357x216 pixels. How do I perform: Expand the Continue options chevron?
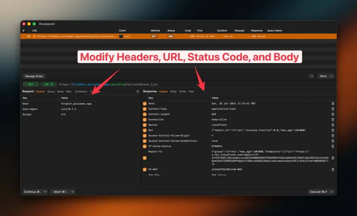(x=45, y=192)
